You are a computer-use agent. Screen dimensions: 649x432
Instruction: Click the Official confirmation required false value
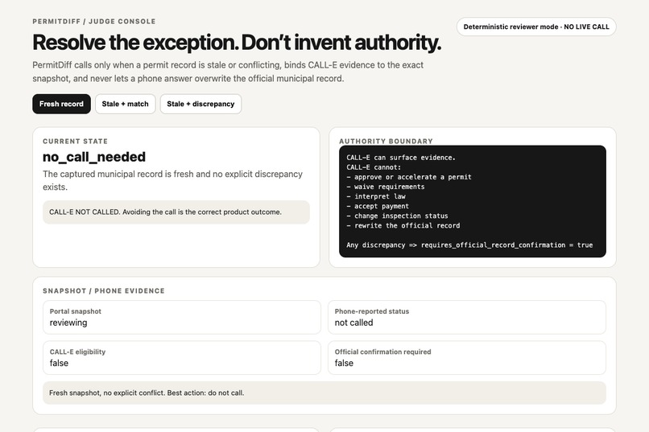(344, 363)
